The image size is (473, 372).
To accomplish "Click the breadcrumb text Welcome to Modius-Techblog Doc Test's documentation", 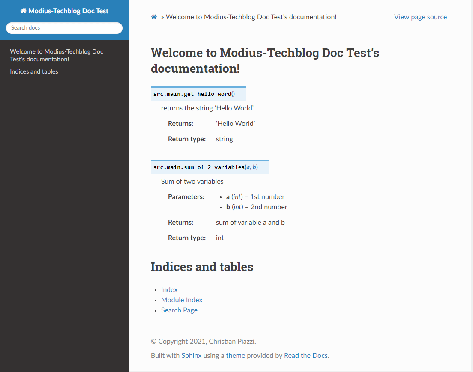I will point(251,17).
